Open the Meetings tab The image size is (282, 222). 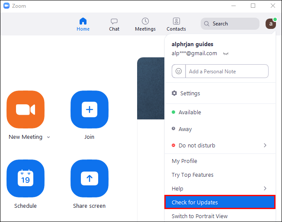click(145, 25)
